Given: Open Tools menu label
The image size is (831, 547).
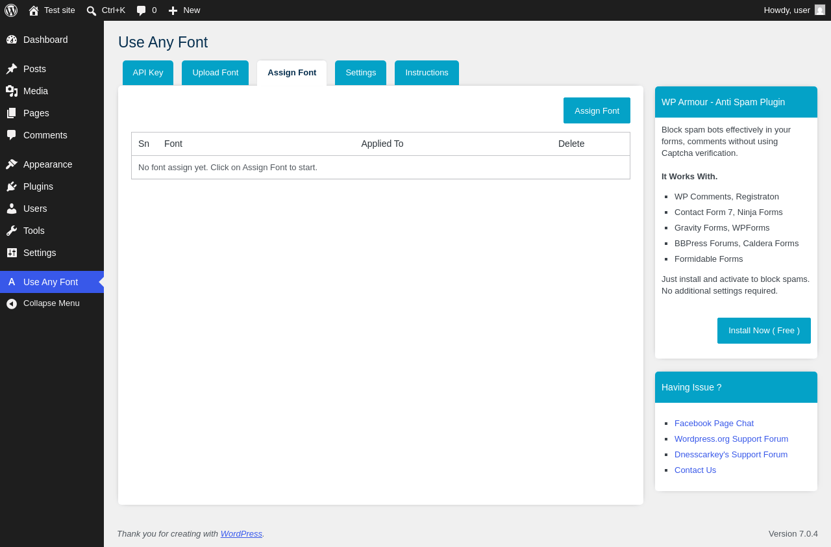Looking at the screenshot, I should tap(34, 231).
